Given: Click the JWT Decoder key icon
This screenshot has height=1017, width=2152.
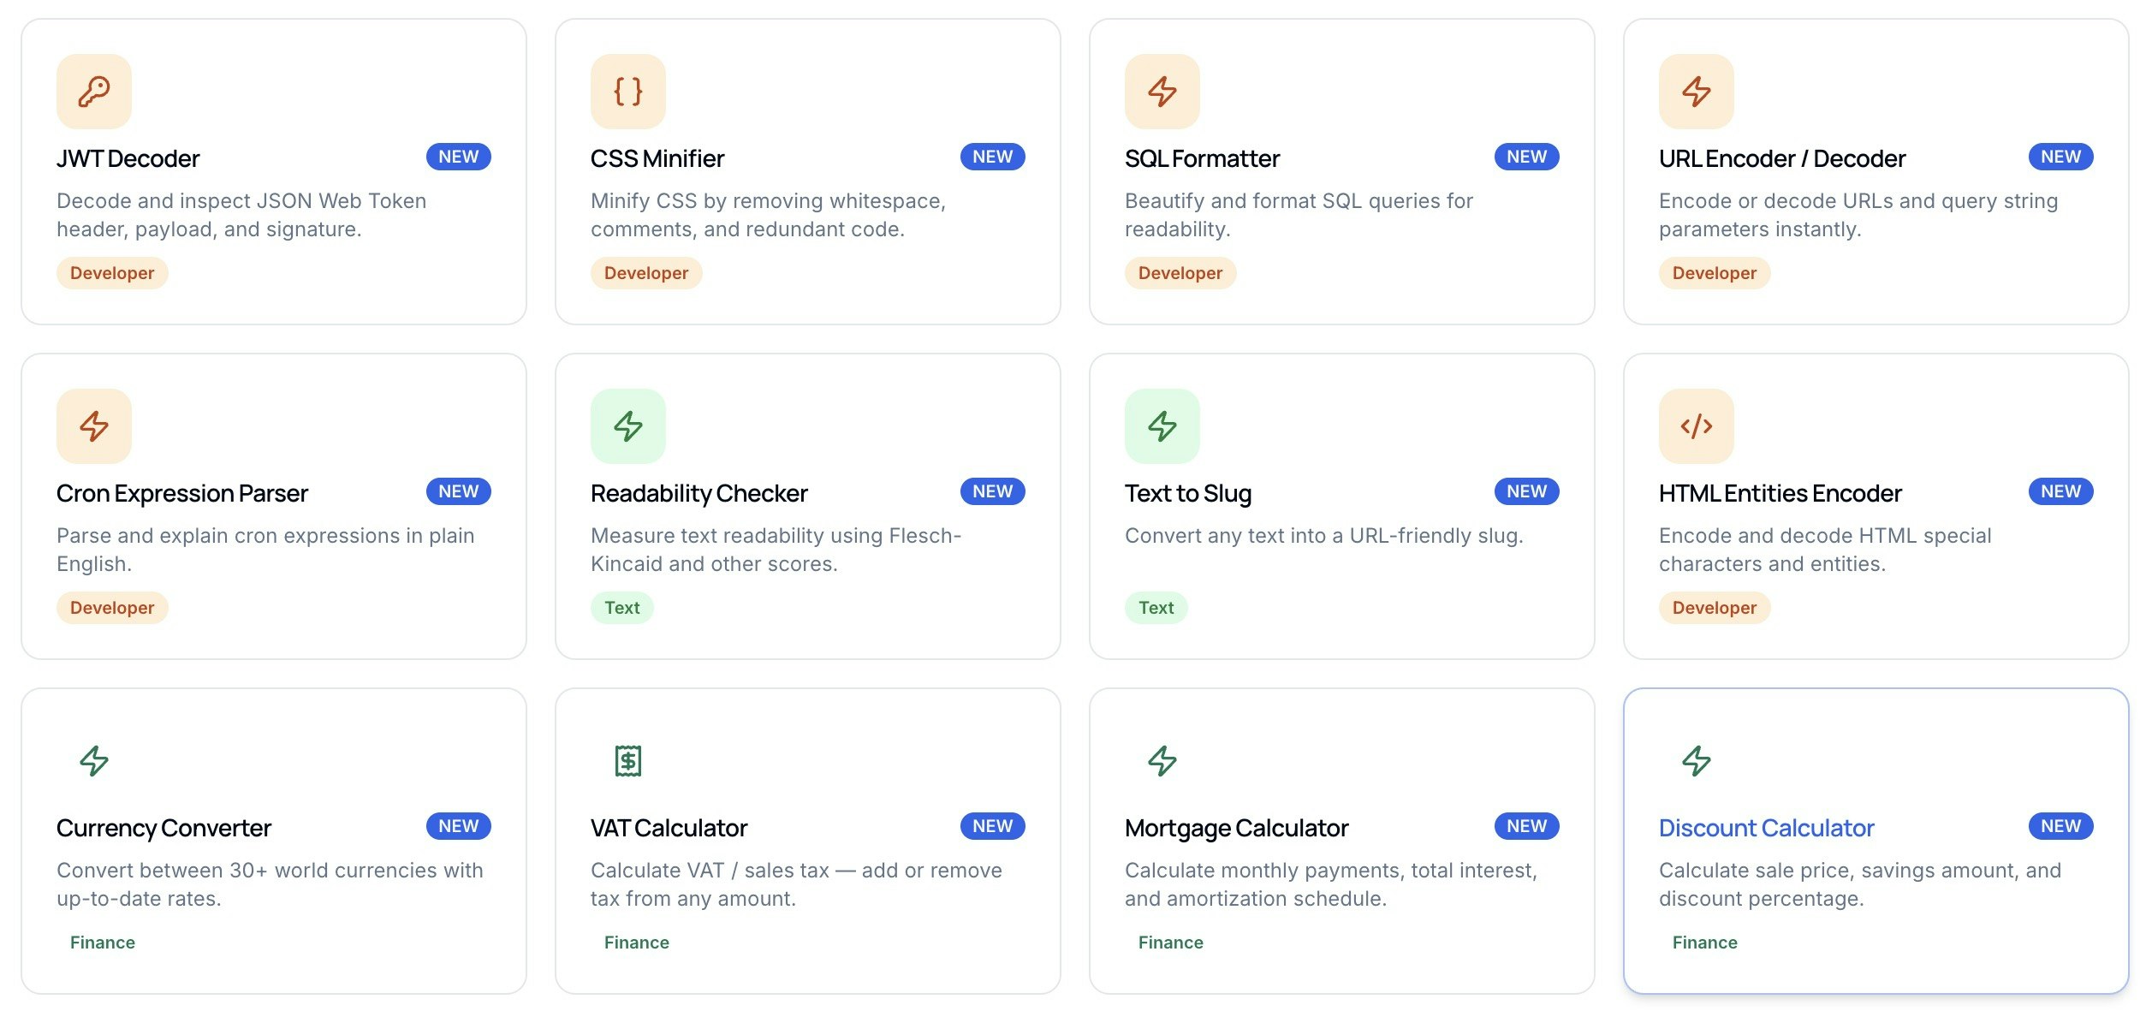Looking at the screenshot, I should click(94, 91).
